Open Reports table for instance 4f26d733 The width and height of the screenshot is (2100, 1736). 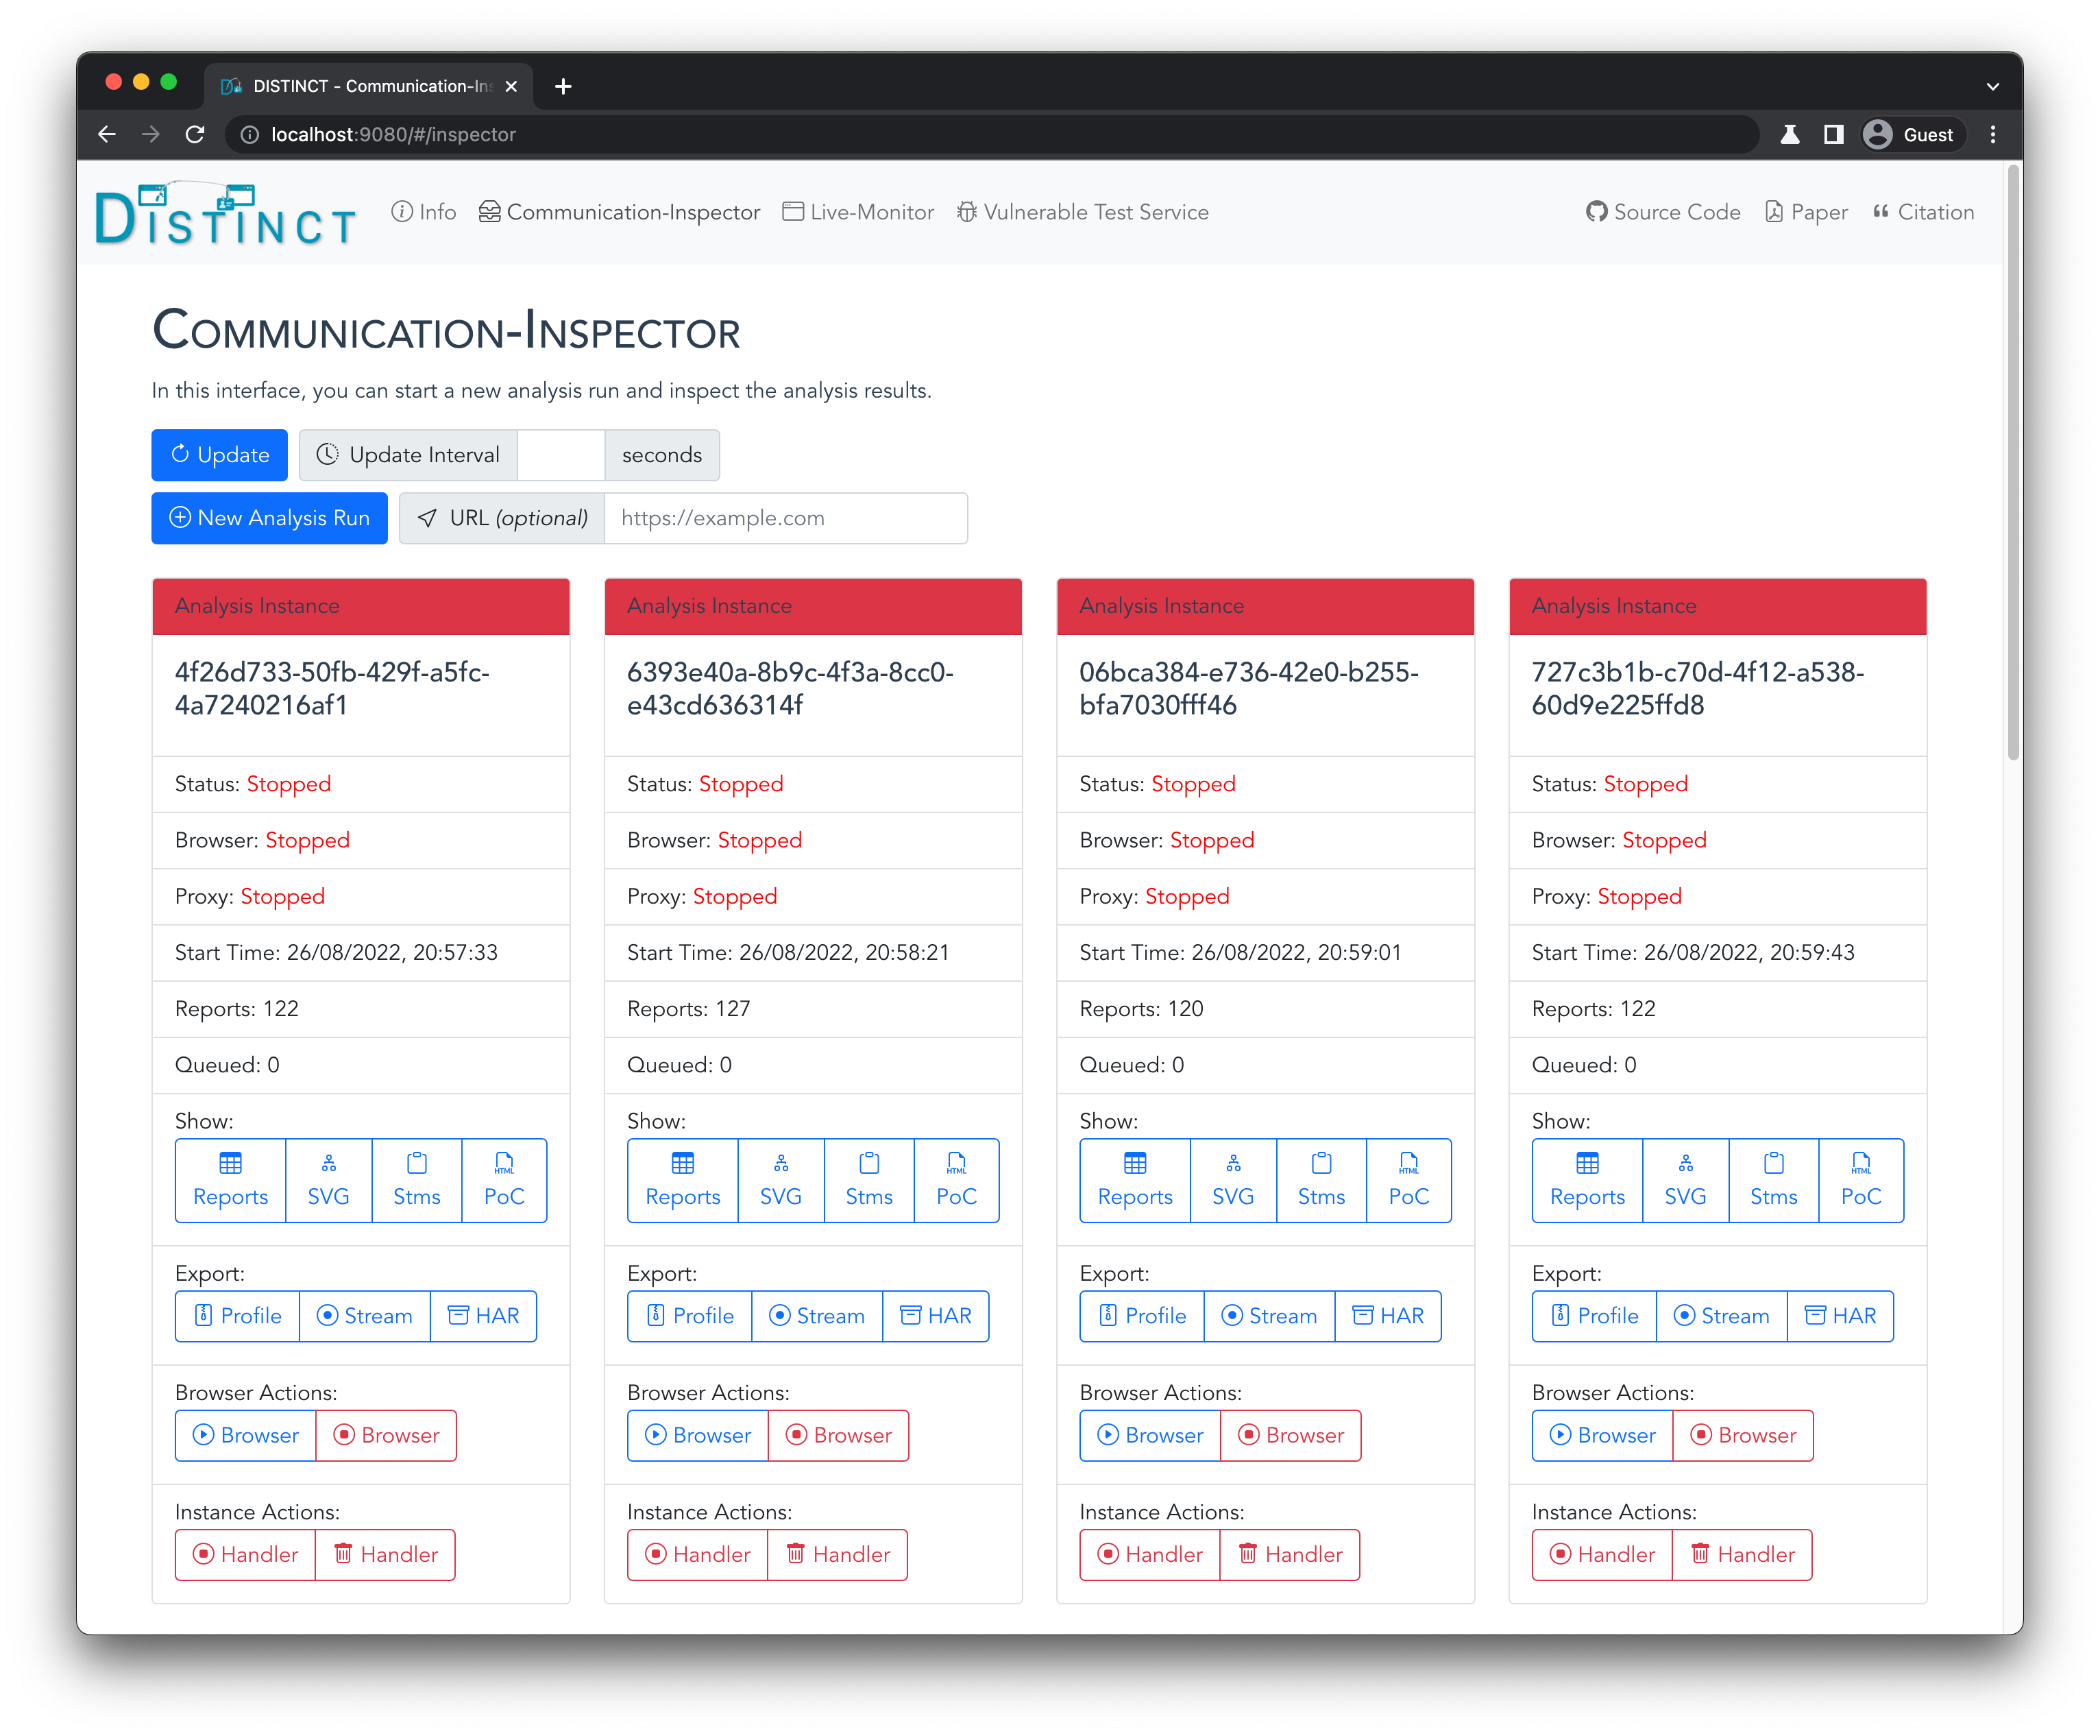[230, 1180]
